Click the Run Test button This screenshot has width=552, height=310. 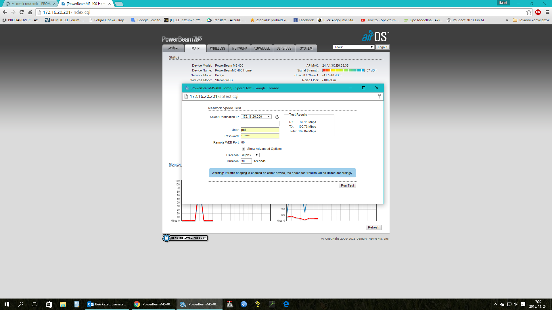tap(347, 185)
